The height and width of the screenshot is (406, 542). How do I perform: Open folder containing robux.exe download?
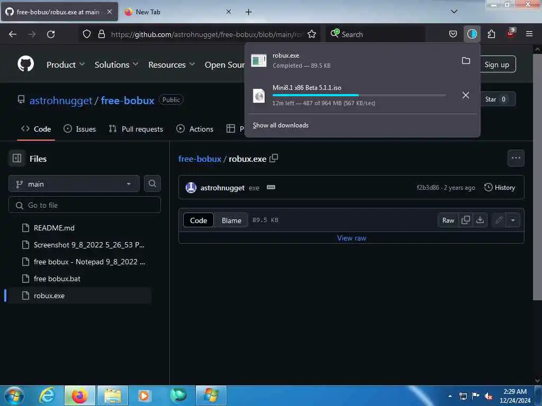pos(466,61)
